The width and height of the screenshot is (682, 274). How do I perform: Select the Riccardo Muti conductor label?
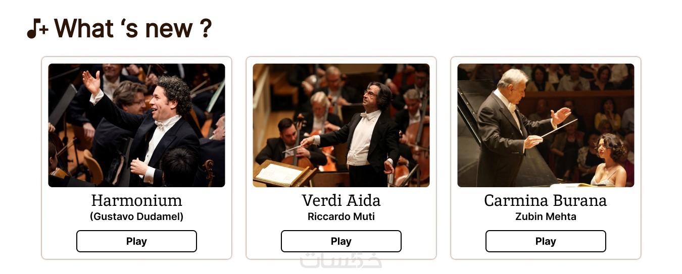point(341,216)
